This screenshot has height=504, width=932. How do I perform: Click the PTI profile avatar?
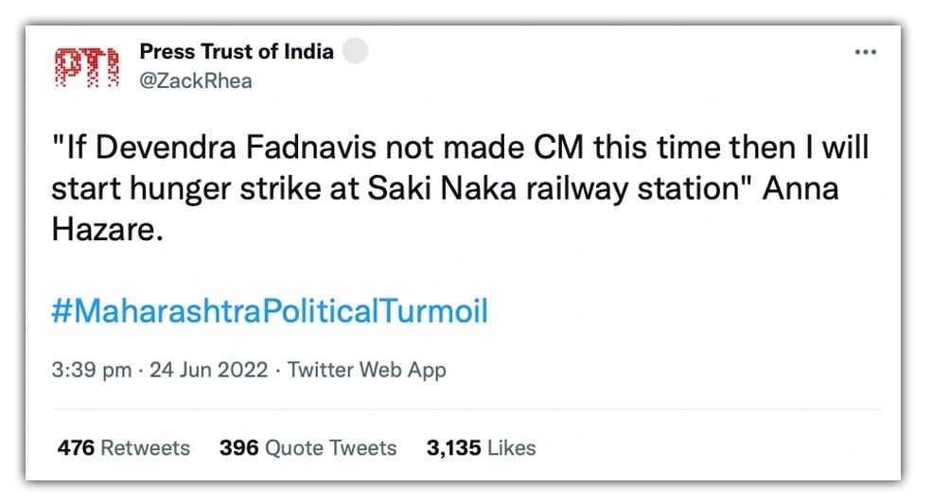click(x=86, y=67)
